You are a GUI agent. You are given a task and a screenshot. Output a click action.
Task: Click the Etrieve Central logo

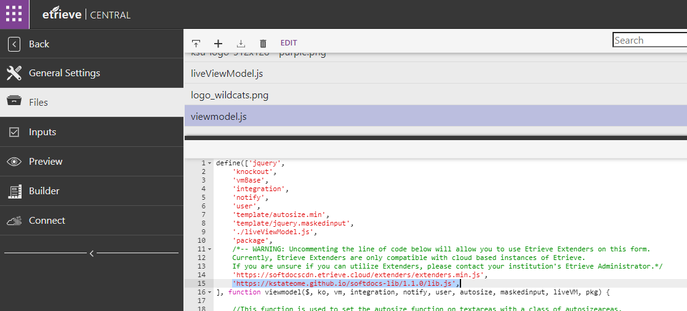click(x=86, y=14)
